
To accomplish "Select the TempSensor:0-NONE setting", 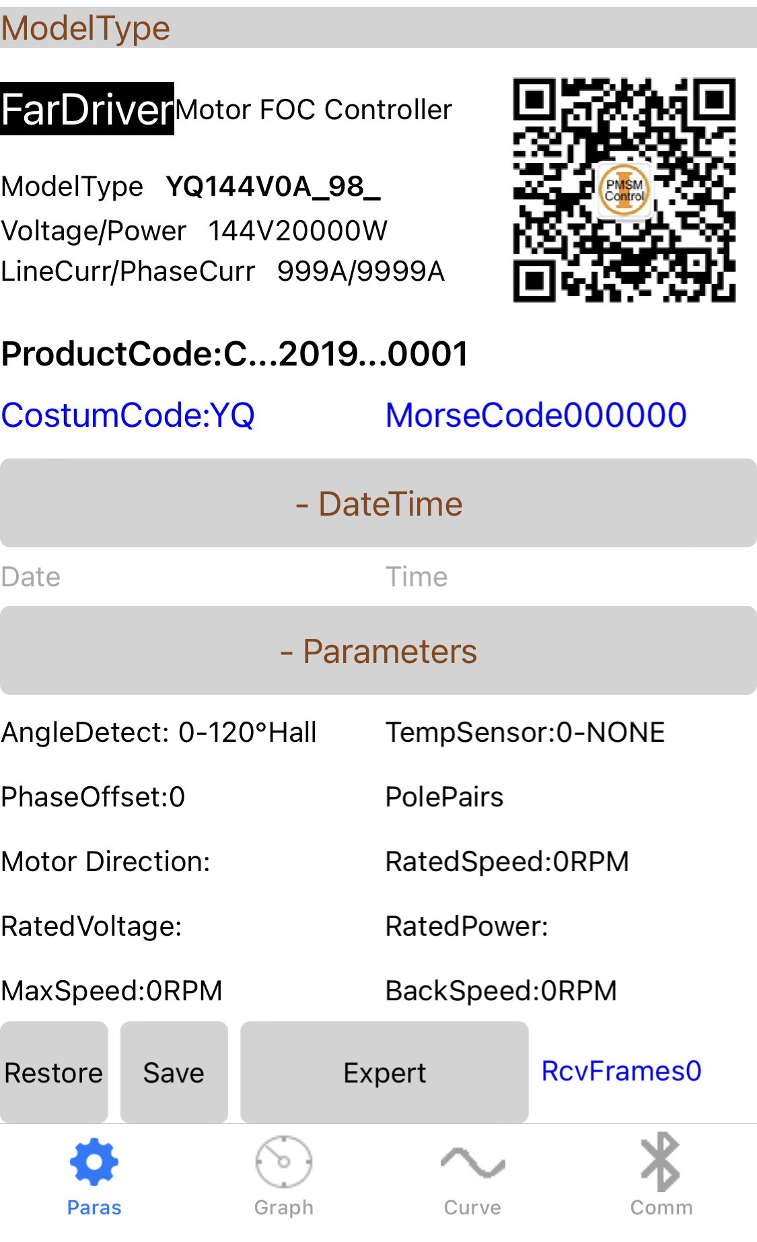I will pyautogui.click(x=525, y=732).
